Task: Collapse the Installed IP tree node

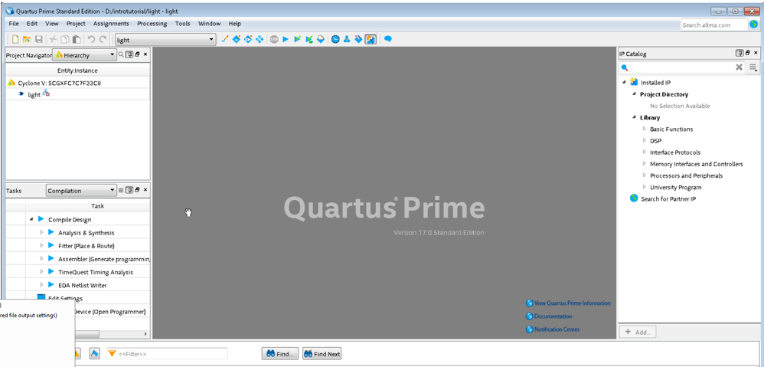Action: pos(624,82)
